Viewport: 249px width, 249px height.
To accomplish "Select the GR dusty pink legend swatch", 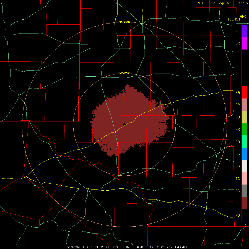I will (x=244, y=105).
